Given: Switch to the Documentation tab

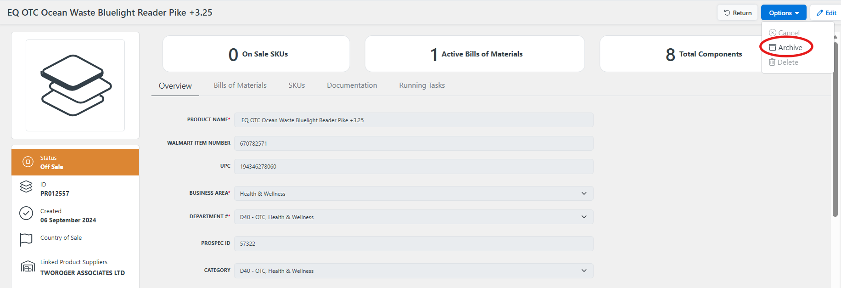Looking at the screenshot, I should pyautogui.click(x=352, y=85).
